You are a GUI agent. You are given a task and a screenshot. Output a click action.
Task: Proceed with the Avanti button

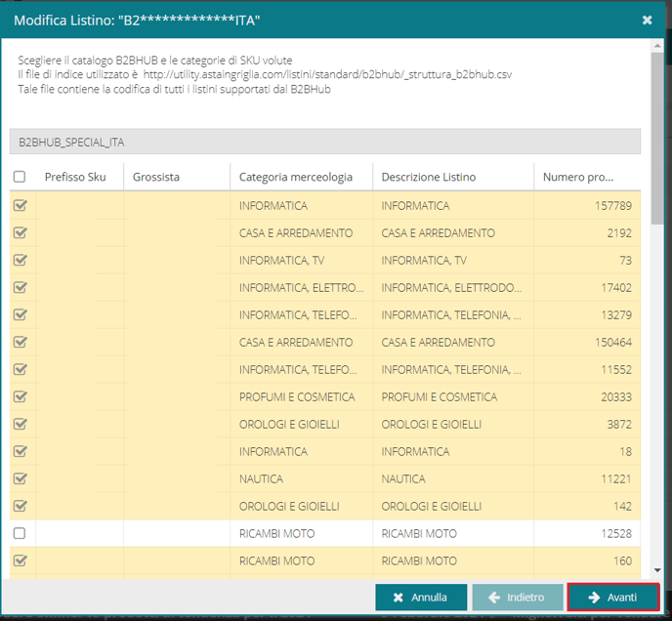[613, 597]
